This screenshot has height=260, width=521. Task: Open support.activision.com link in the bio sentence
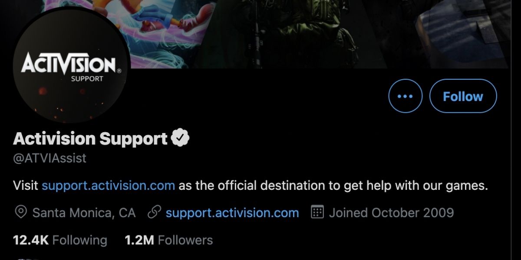[x=108, y=186]
